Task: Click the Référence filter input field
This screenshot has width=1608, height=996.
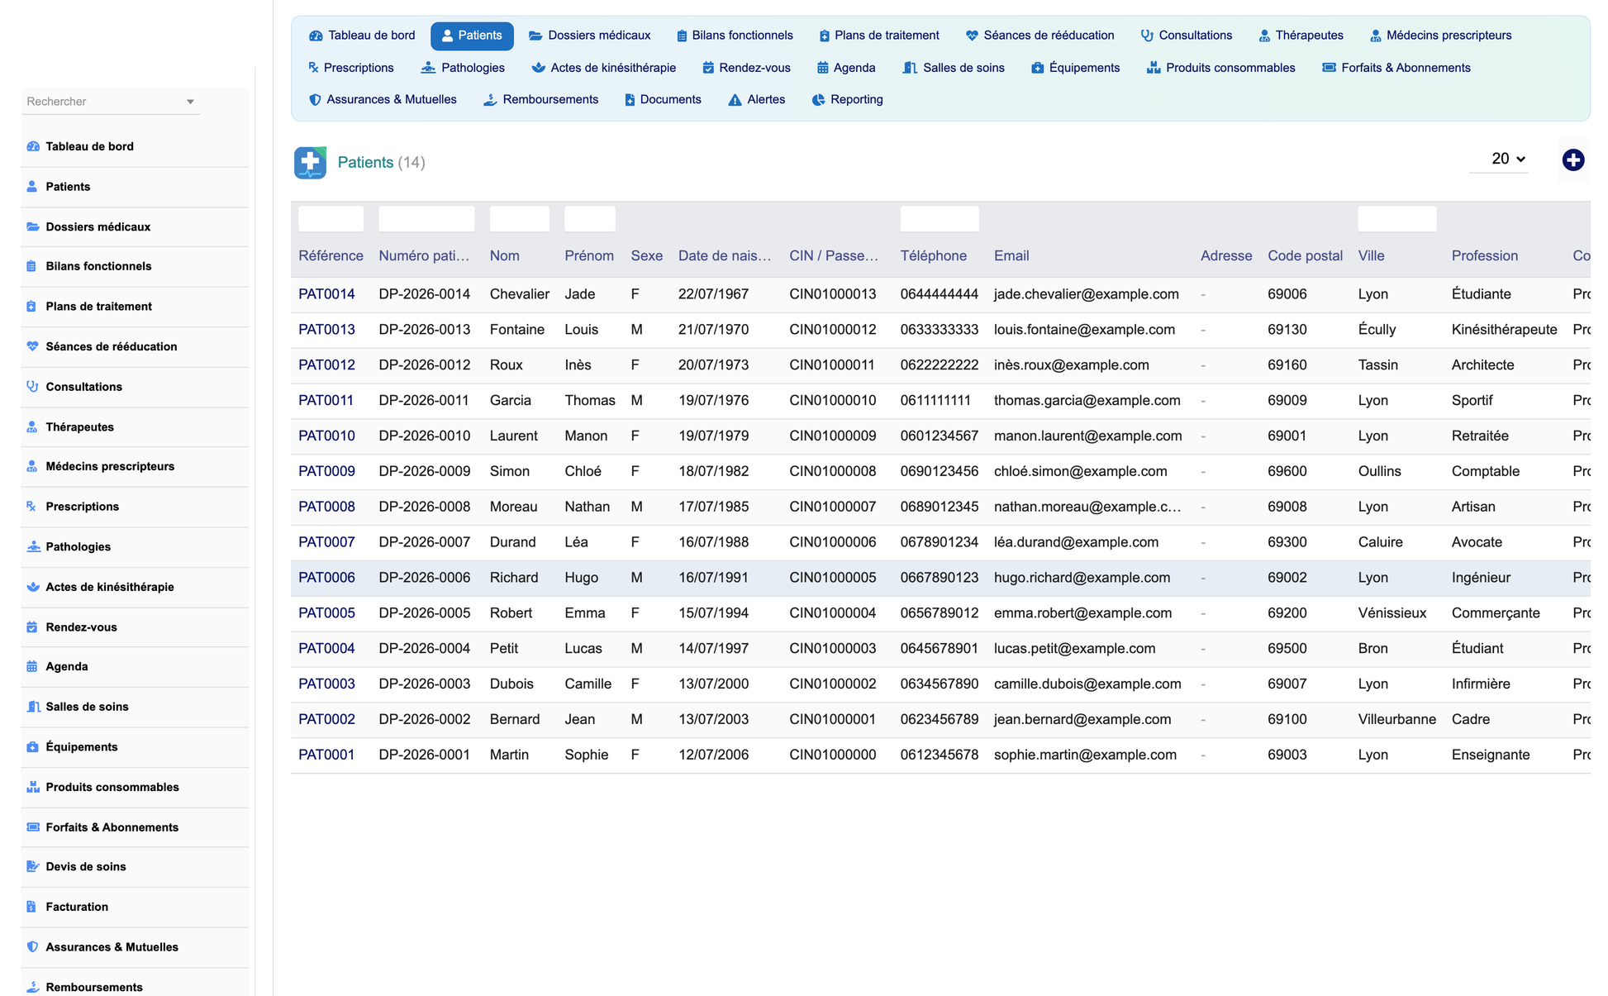Action: pos(331,219)
